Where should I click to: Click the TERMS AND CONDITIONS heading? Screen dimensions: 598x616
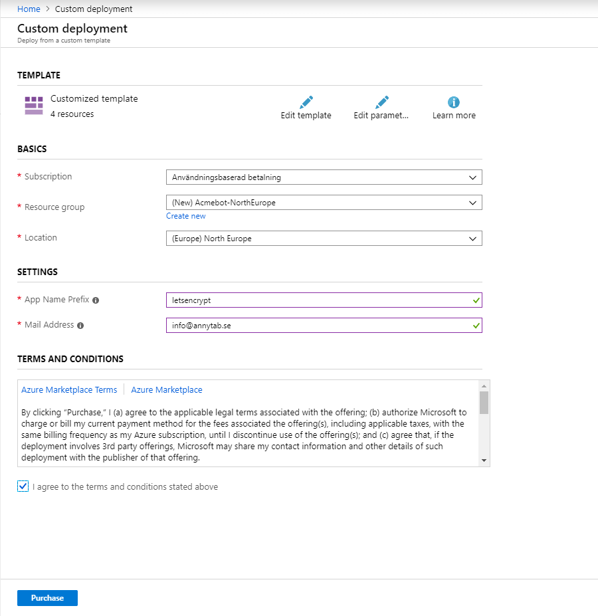tap(70, 359)
